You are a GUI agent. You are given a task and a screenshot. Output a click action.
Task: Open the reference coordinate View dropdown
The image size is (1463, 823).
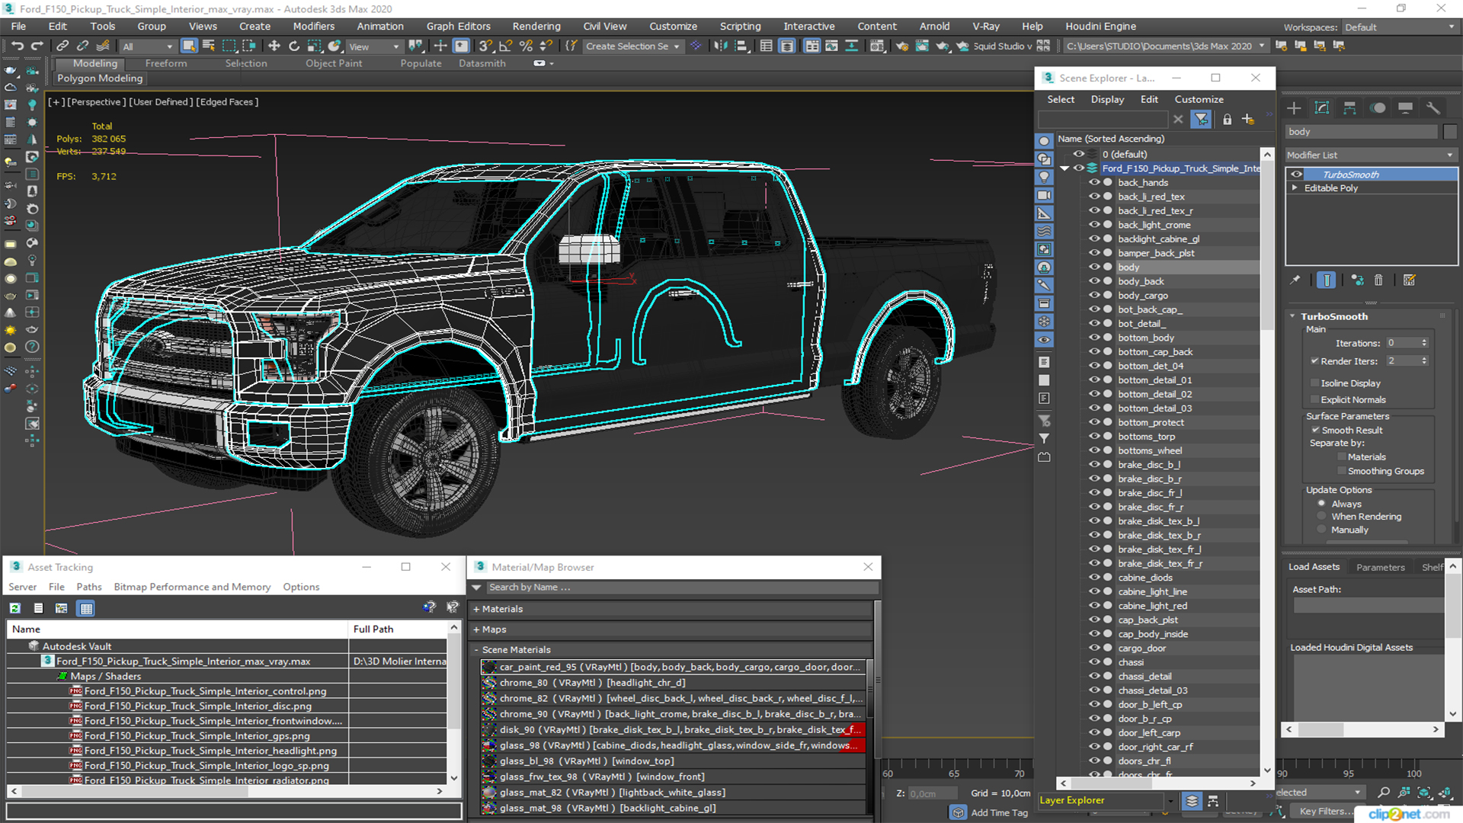[x=373, y=46]
